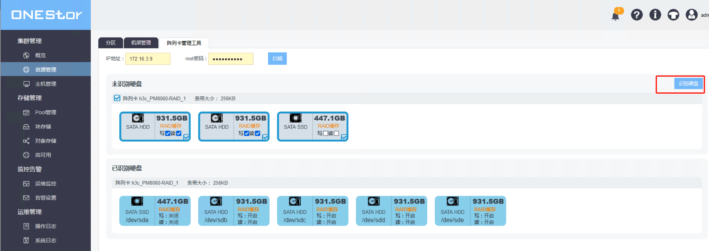Open 主机管理 in the sidebar
Image resolution: width=709 pixels, height=251 pixels.
click(x=45, y=84)
